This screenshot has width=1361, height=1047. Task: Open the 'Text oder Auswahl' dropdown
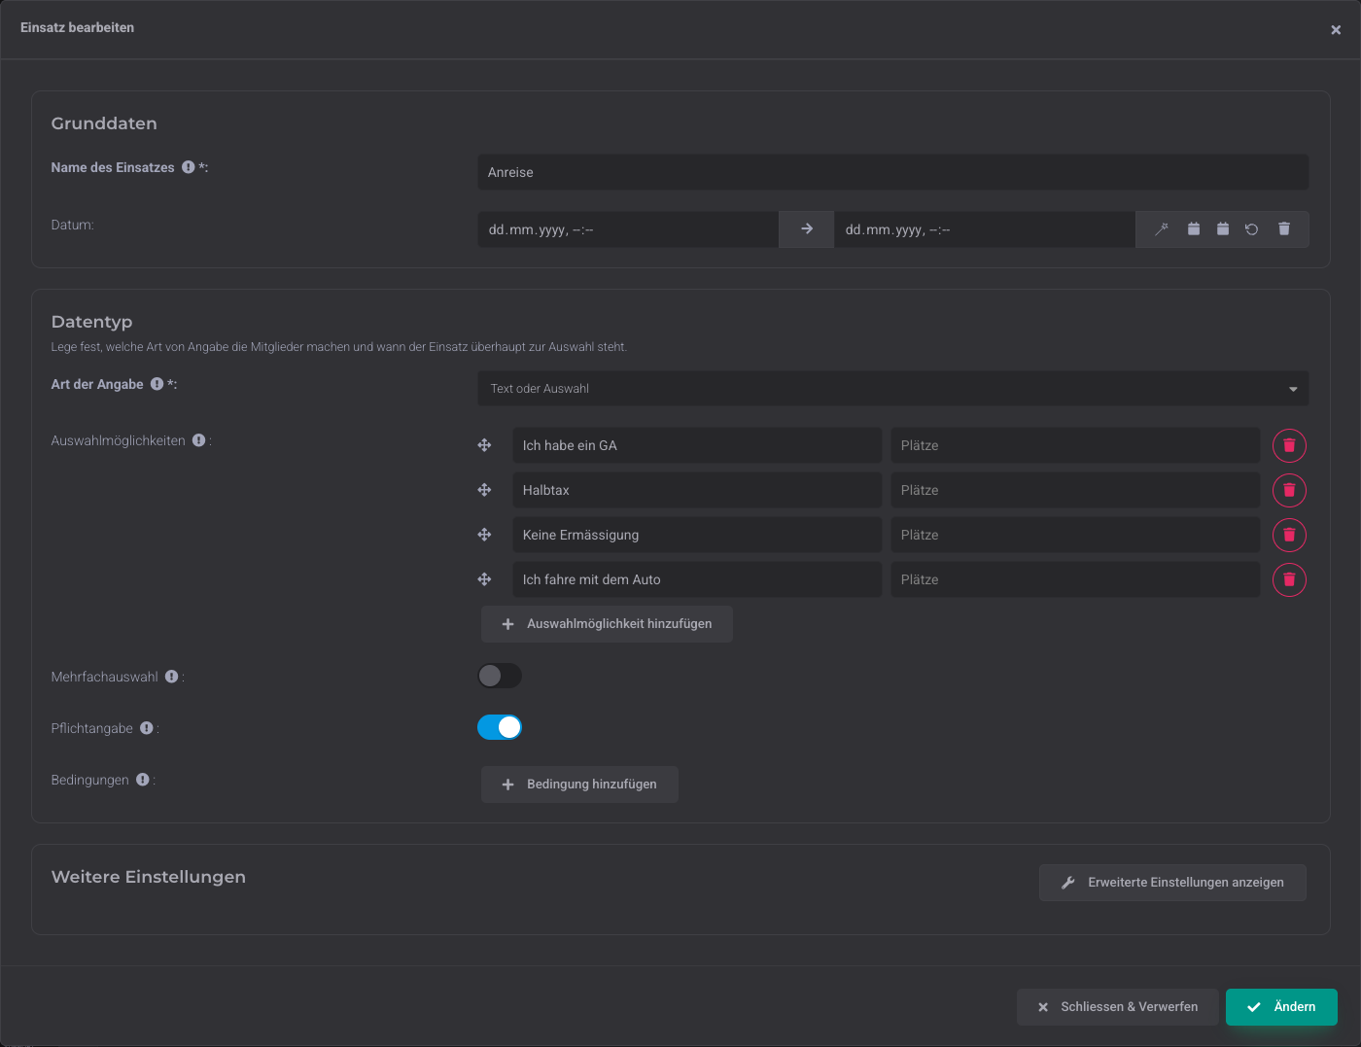893,389
